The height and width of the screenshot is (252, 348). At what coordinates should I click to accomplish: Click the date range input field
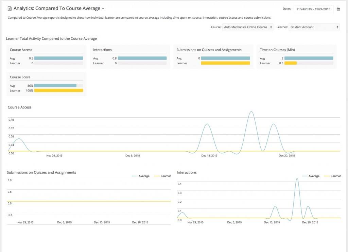tap(313, 9)
